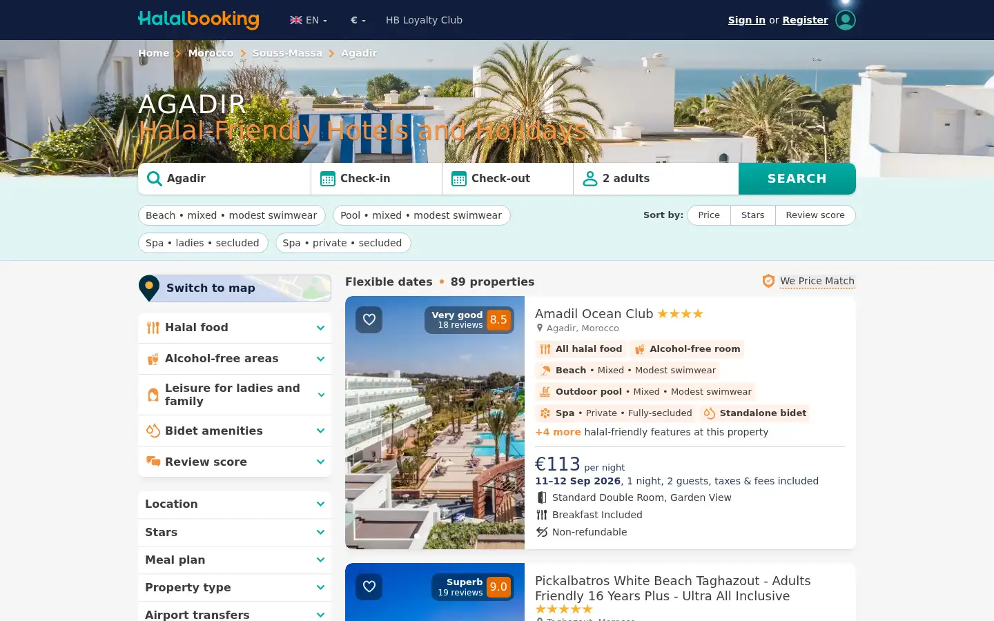The width and height of the screenshot is (994, 621).
Task: Open the user profile avatar icon
Action: click(846, 20)
